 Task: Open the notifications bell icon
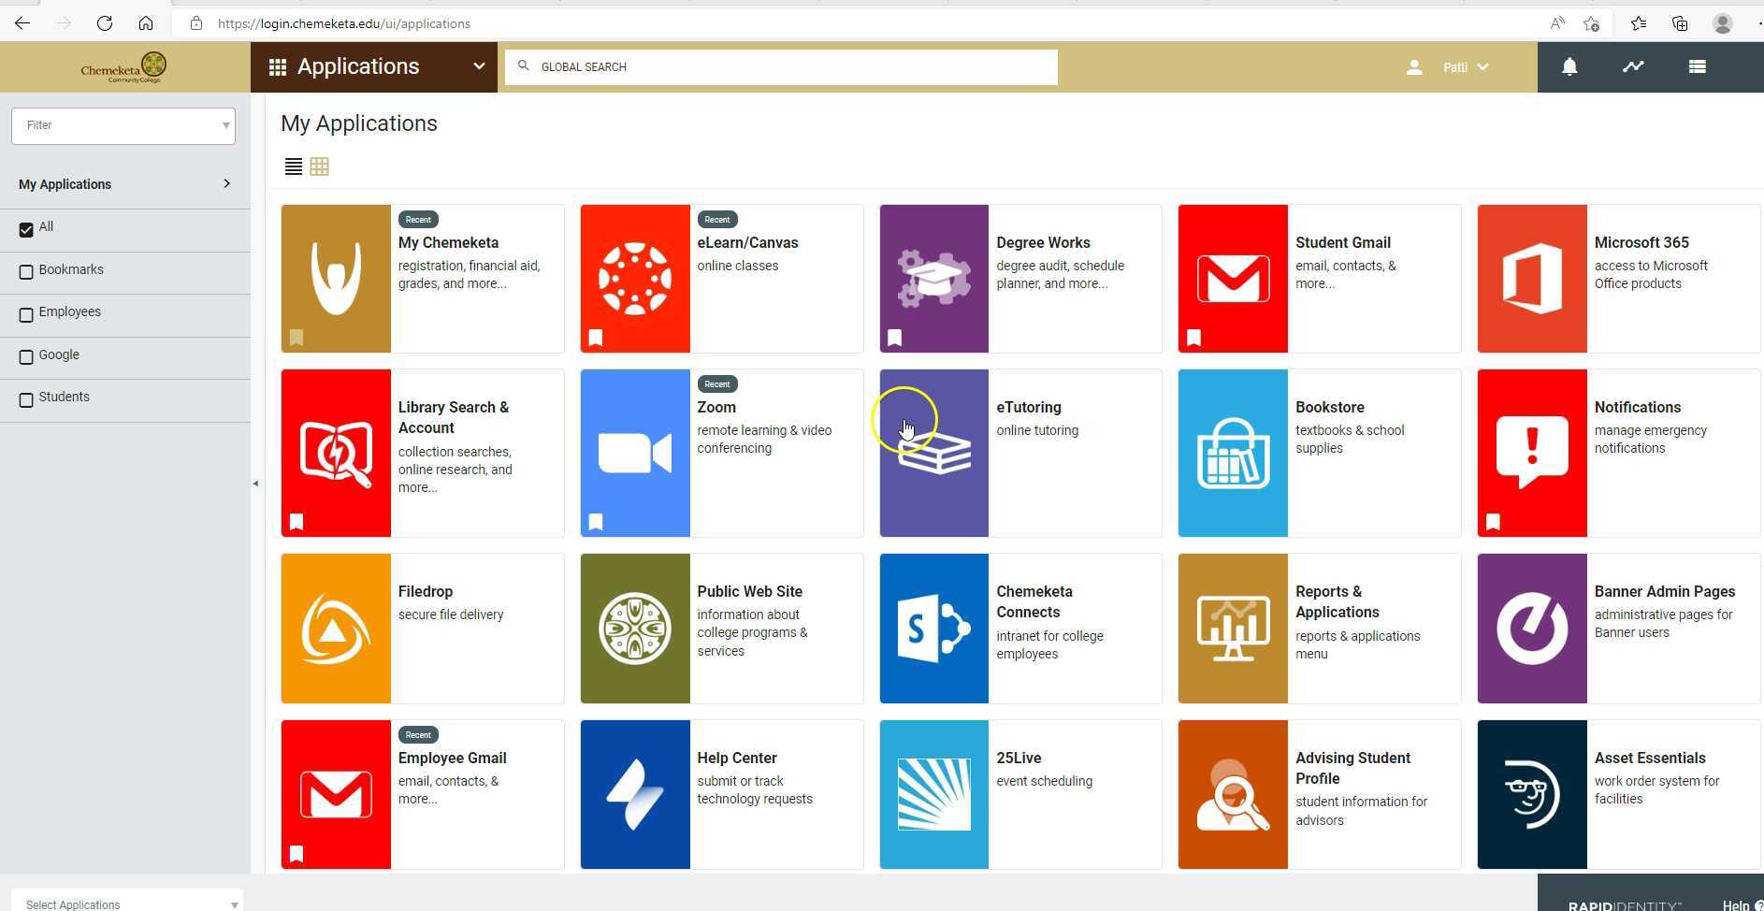click(x=1569, y=66)
